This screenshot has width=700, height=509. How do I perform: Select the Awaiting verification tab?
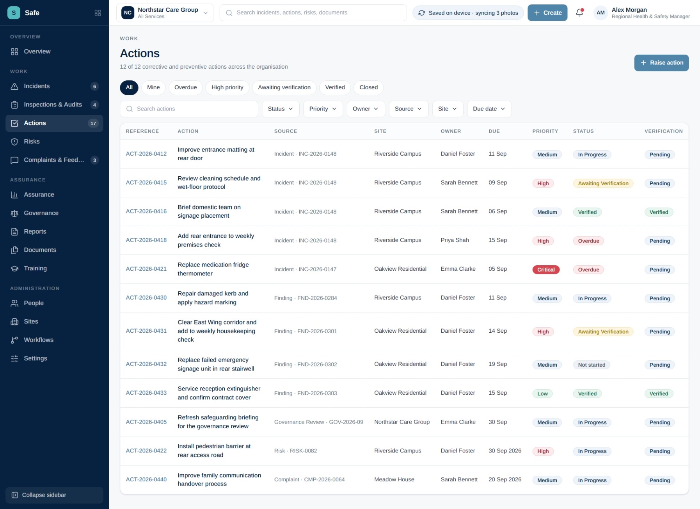[284, 87]
